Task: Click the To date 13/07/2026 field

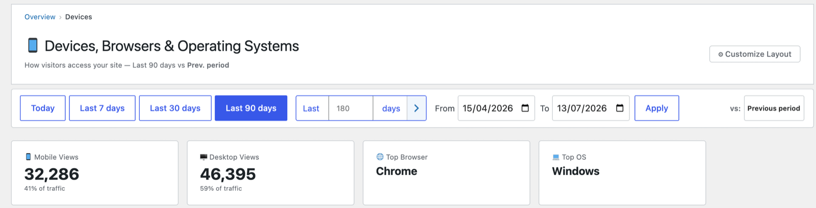Action: coord(591,108)
